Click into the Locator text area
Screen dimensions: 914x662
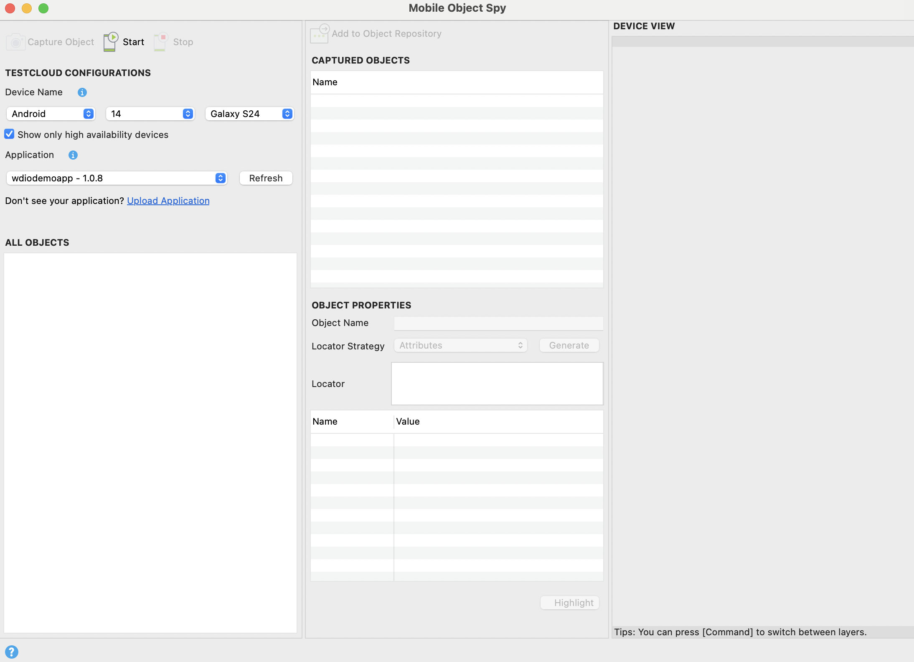click(x=497, y=384)
